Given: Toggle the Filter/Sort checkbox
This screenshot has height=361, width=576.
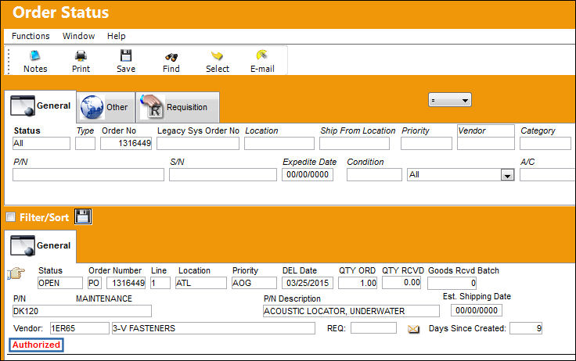Looking at the screenshot, I should [x=11, y=216].
